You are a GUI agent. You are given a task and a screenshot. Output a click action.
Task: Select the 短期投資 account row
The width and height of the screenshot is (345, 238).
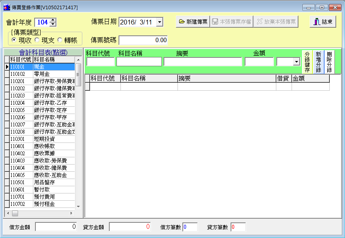42,139
